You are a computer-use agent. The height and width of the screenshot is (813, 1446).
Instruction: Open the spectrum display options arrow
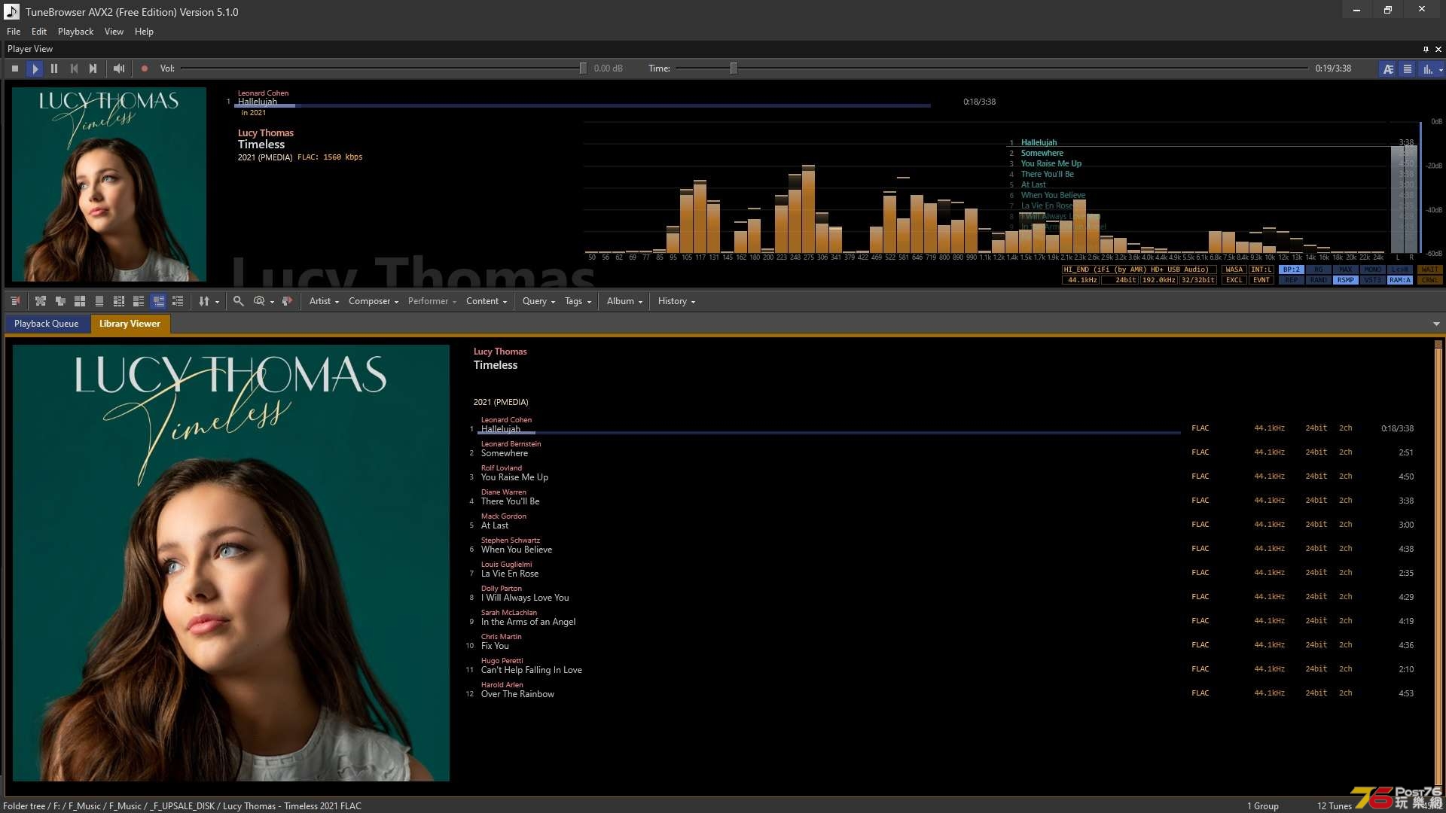(1441, 69)
